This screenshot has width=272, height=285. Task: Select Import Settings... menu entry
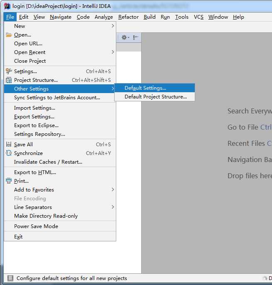pos(60,108)
